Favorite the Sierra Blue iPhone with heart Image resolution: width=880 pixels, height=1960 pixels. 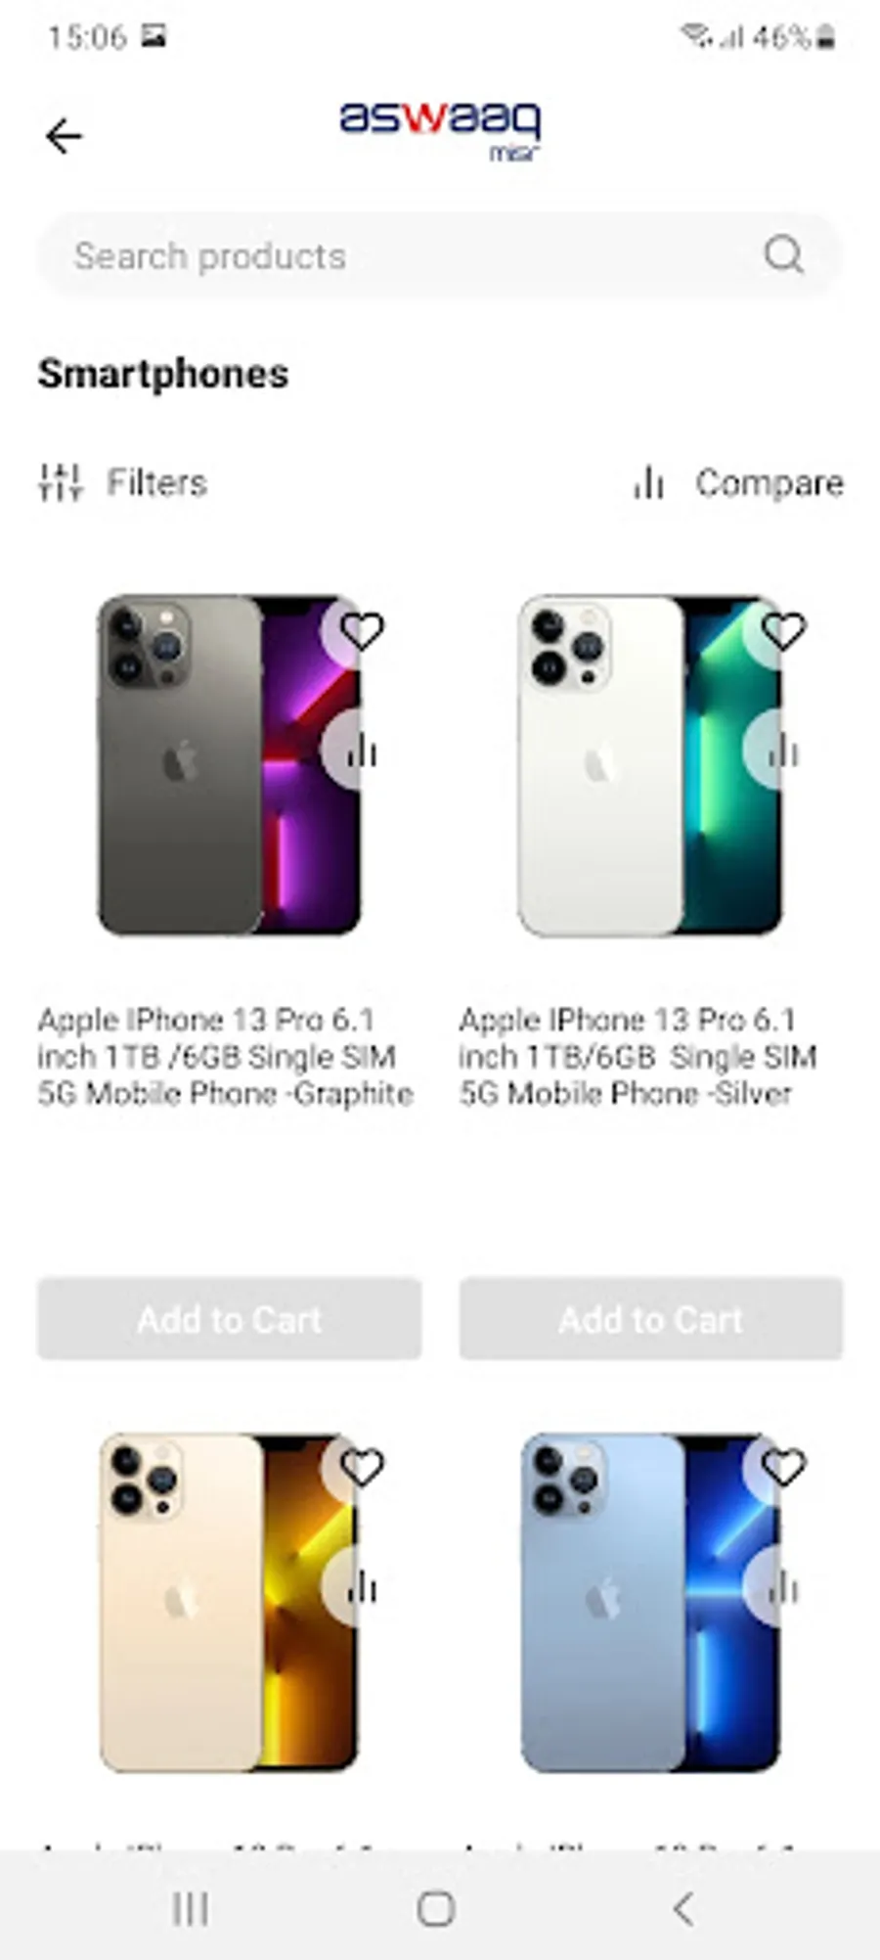(783, 1467)
